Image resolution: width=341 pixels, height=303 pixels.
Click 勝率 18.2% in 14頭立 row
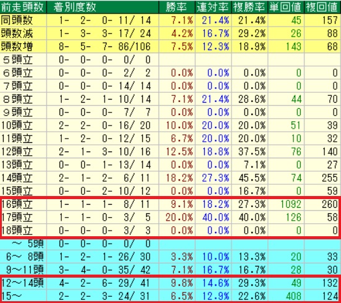[x=179, y=178]
